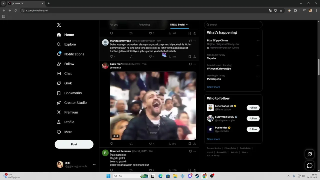Viewport: 320px width, 180px height.
Task: Reload the browser page
Action: pyautogui.click(x=15, y=10)
